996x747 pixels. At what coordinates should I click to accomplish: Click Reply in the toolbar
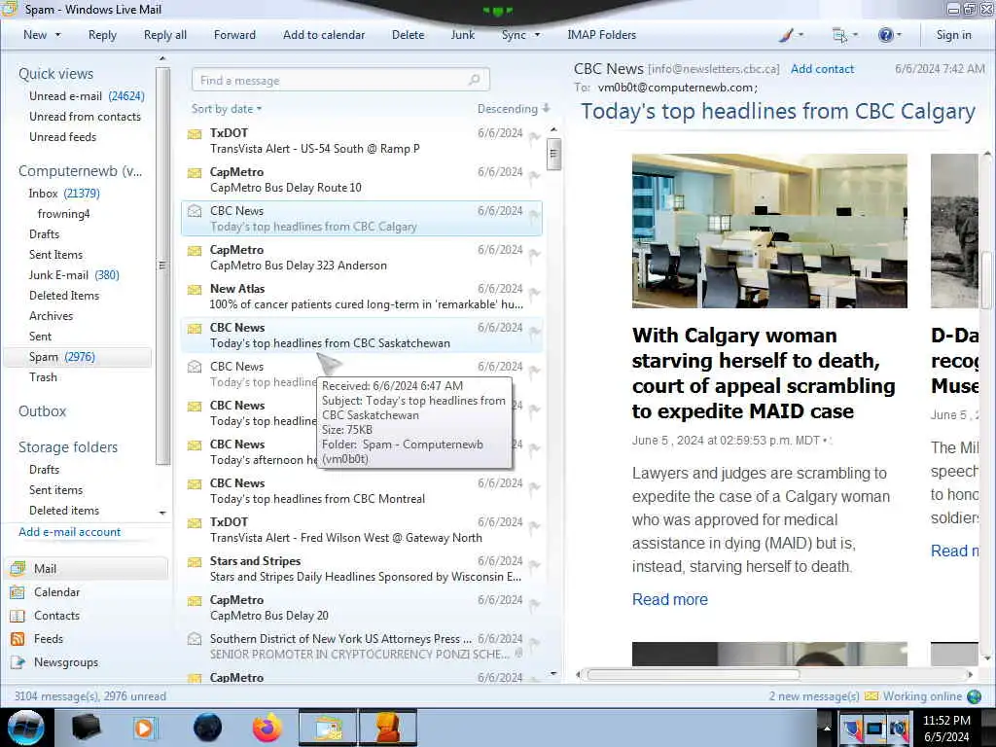[102, 35]
